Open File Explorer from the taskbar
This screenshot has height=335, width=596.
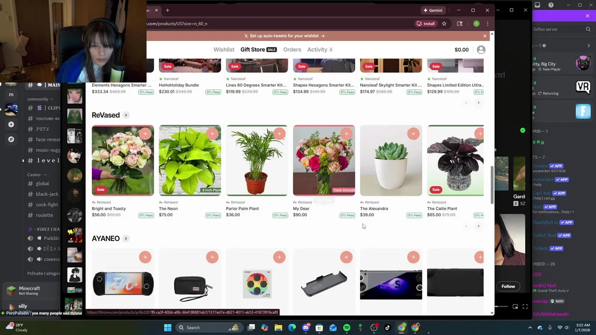[278, 328]
